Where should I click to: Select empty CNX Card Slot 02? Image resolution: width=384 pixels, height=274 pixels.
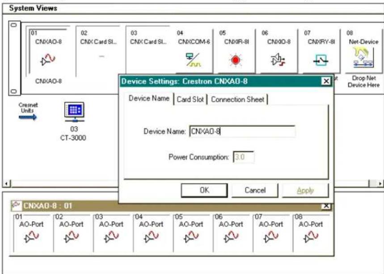coord(98,50)
